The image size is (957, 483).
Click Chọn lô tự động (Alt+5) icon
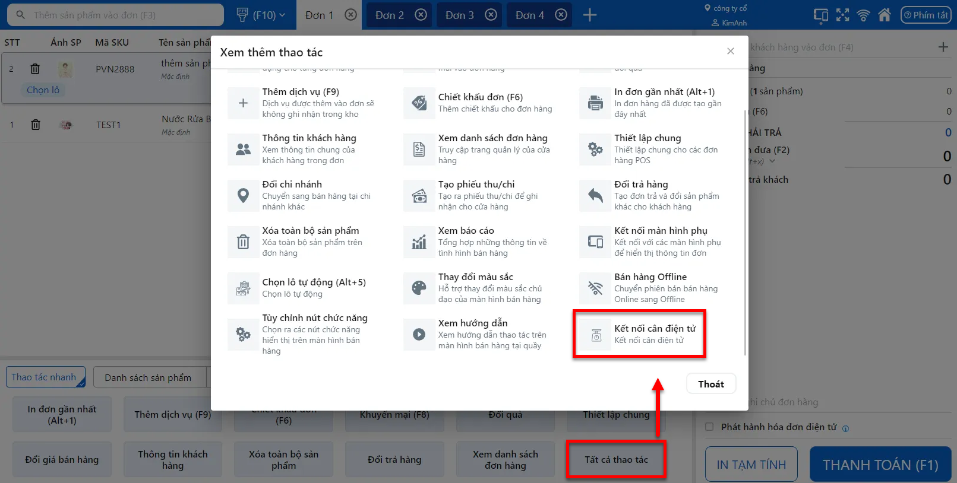tap(243, 288)
